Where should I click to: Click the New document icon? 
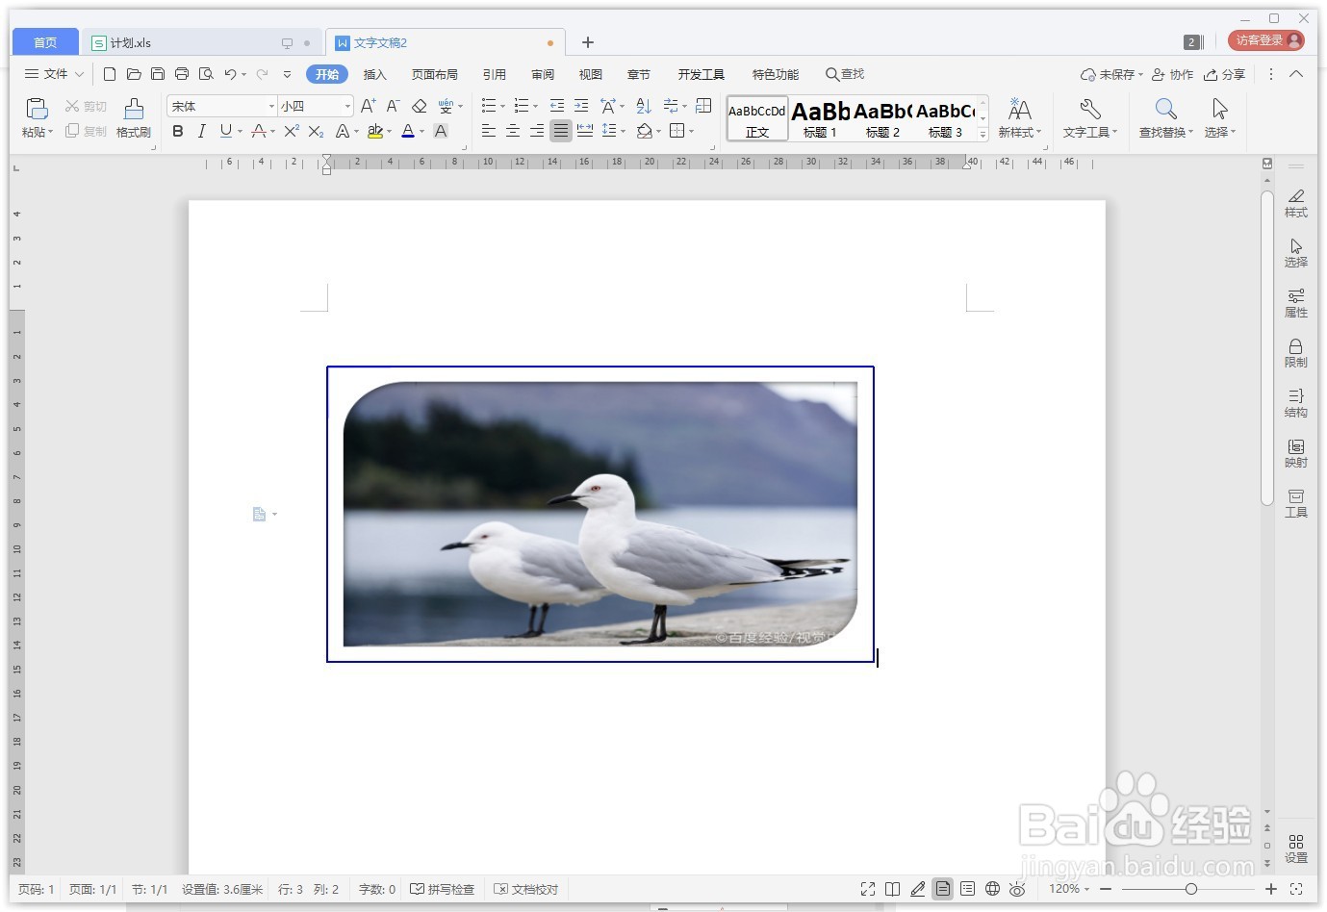[x=110, y=74]
